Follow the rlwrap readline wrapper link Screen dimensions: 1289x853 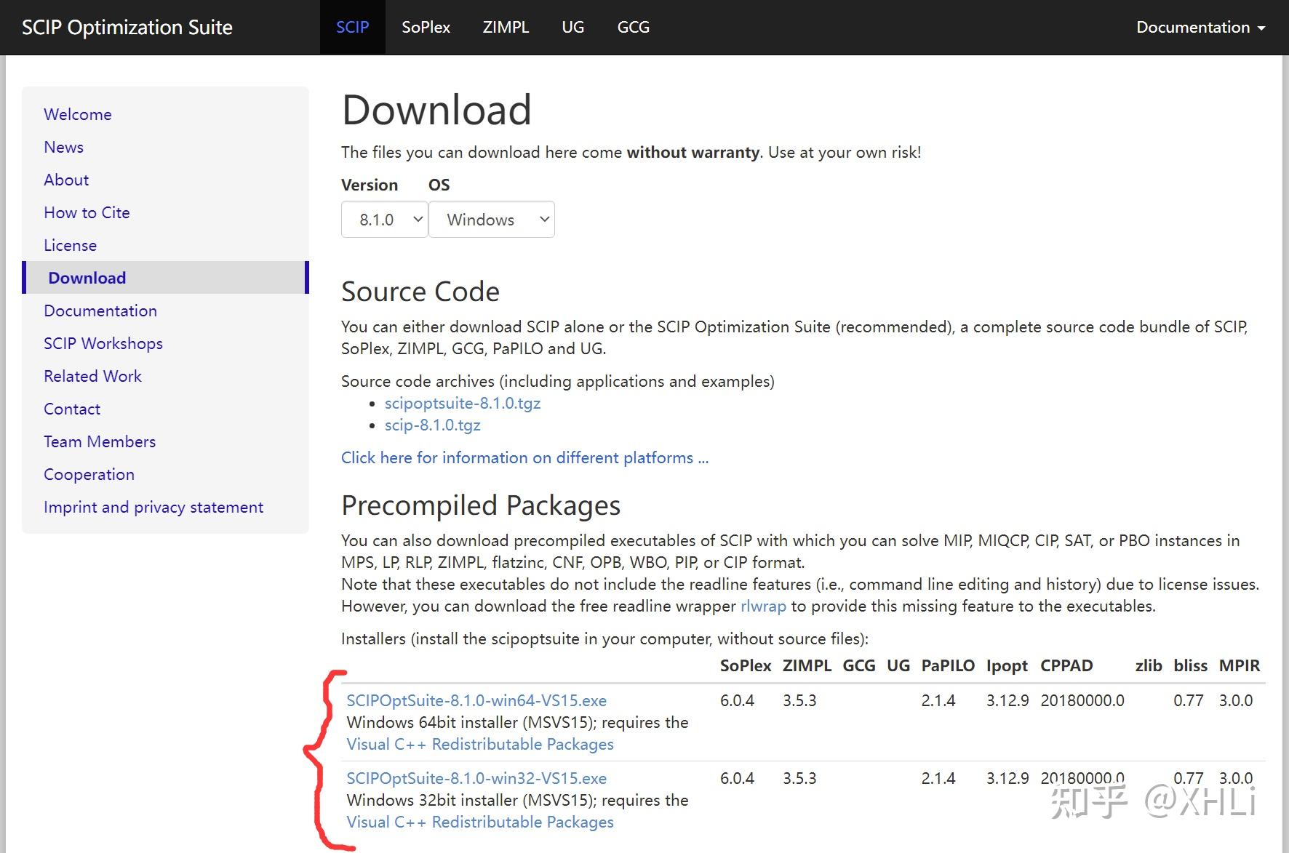(763, 606)
